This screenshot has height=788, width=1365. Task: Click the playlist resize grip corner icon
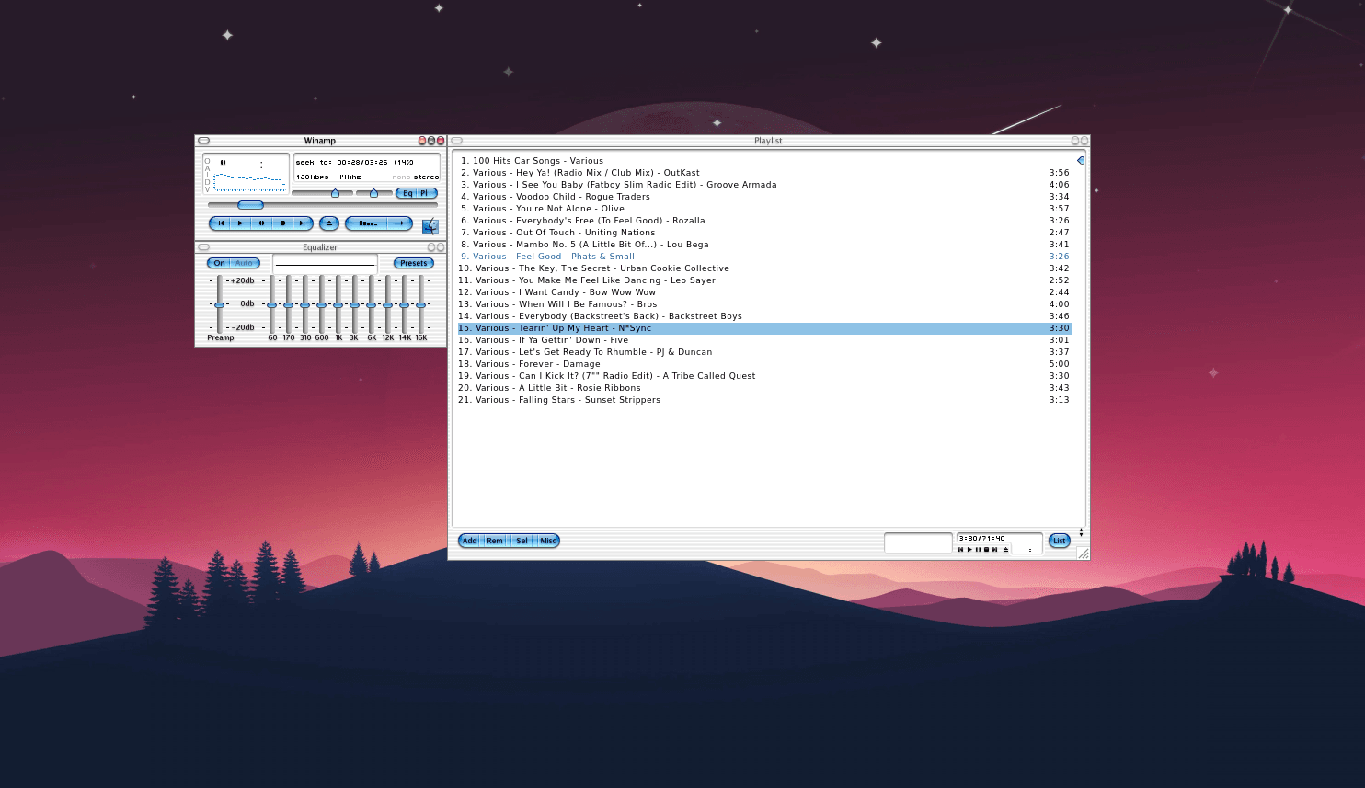(x=1083, y=554)
